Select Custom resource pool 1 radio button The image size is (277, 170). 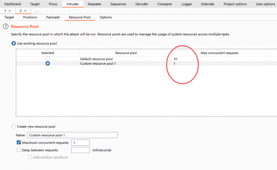coord(48,63)
